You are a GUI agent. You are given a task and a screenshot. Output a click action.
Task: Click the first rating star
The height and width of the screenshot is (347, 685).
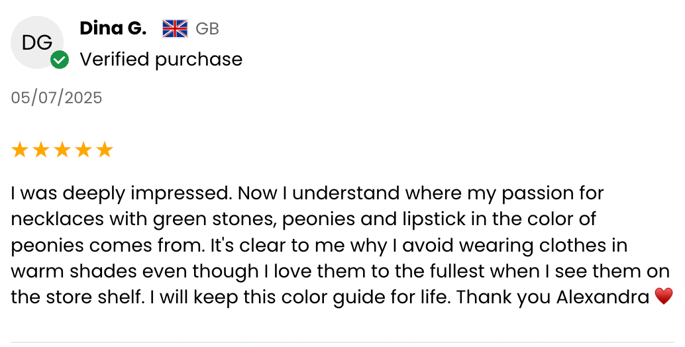coord(20,150)
